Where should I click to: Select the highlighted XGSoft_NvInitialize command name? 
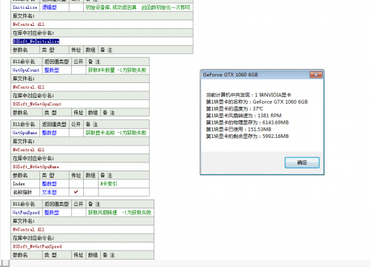click(x=36, y=42)
